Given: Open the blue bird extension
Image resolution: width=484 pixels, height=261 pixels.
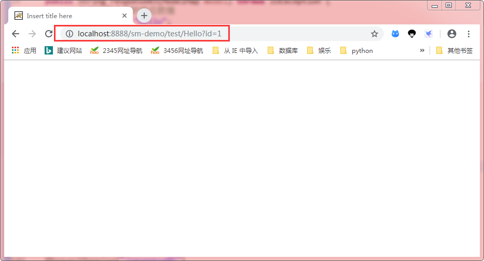Looking at the screenshot, I should (428, 34).
